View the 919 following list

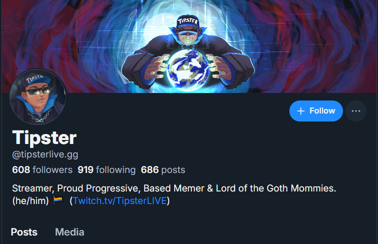point(107,170)
